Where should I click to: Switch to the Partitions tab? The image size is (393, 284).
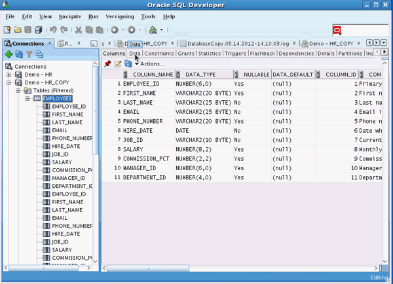pyautogui.click(x=350, y=54)
